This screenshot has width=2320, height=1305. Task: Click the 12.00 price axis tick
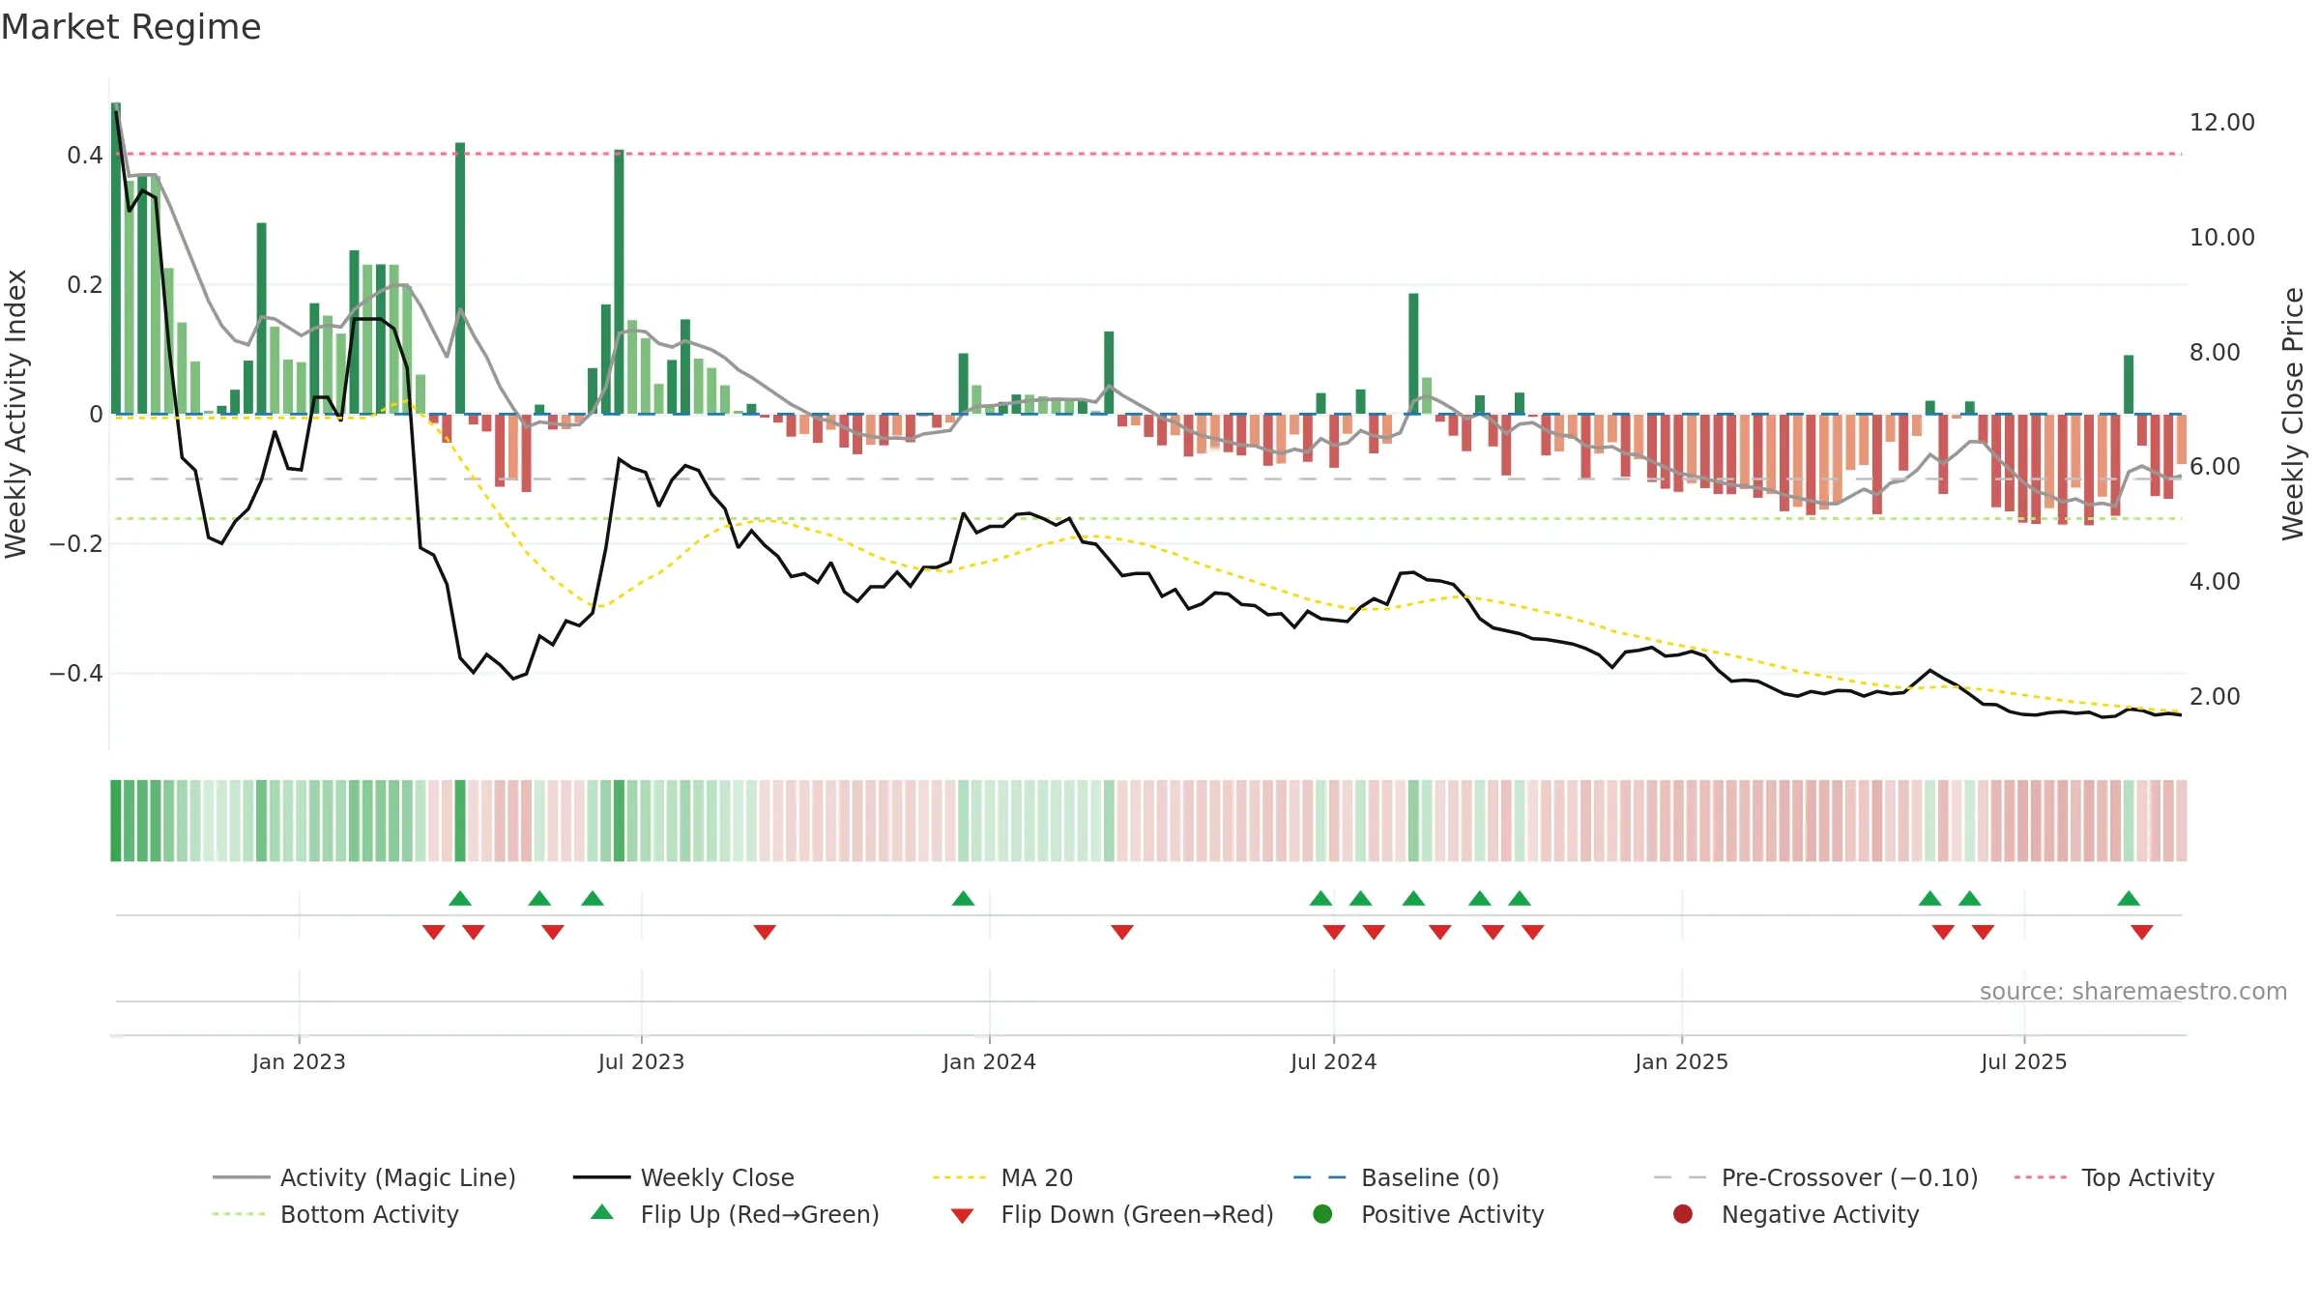pos(2221,123)
